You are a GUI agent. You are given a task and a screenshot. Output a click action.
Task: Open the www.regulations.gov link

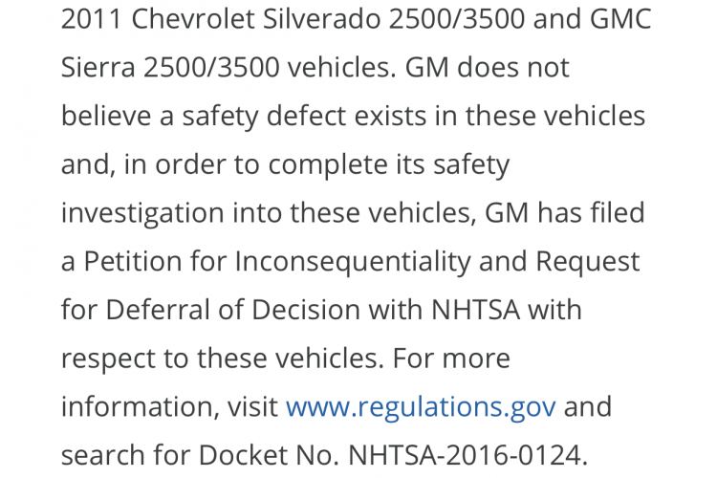(421, 406)
